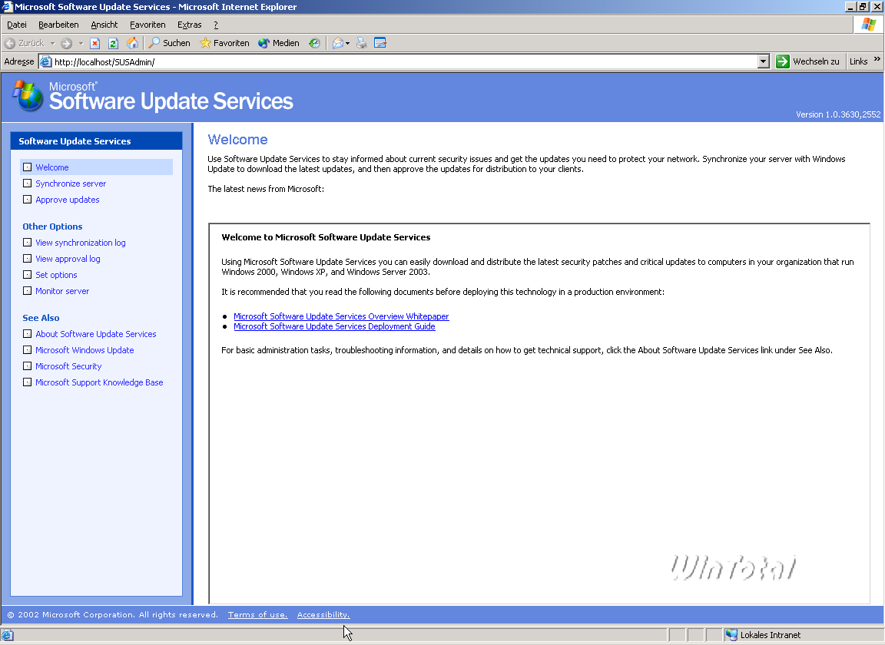Open the forward button history dropdown arrow
Screen dimensions: 885x645
[x=81, y=43]
